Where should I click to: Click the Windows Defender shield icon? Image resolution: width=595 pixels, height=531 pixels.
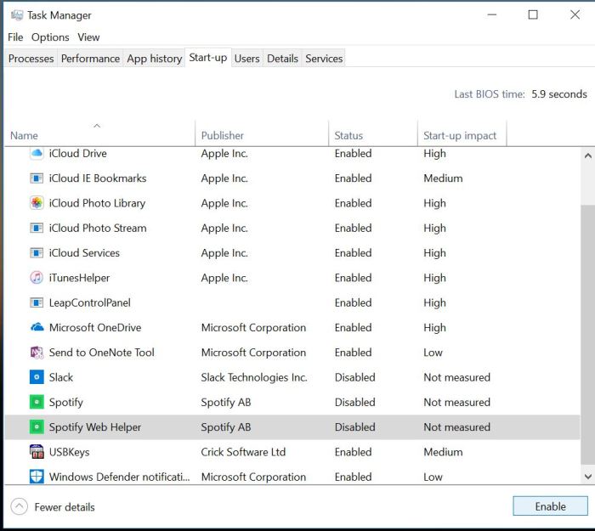37,477
